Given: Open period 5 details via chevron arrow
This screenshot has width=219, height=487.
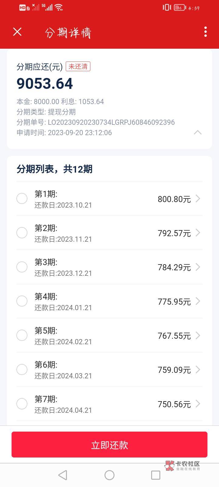Looking at the screenshot, I should (198, 335).
